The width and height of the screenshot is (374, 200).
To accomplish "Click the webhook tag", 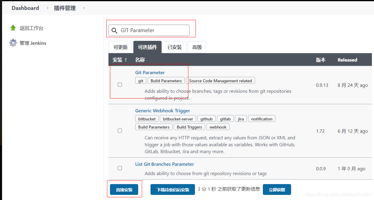I will coord(218,127).
